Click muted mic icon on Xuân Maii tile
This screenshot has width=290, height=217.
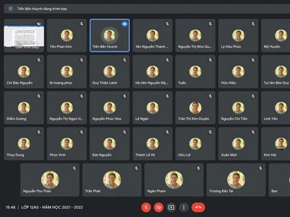tap(253, 132)
